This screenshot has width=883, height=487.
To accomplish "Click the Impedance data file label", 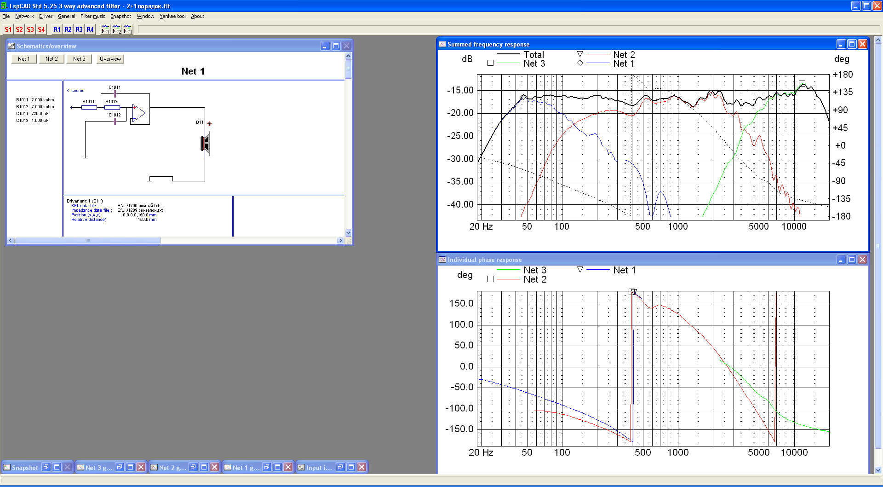I will pos(91,210).
